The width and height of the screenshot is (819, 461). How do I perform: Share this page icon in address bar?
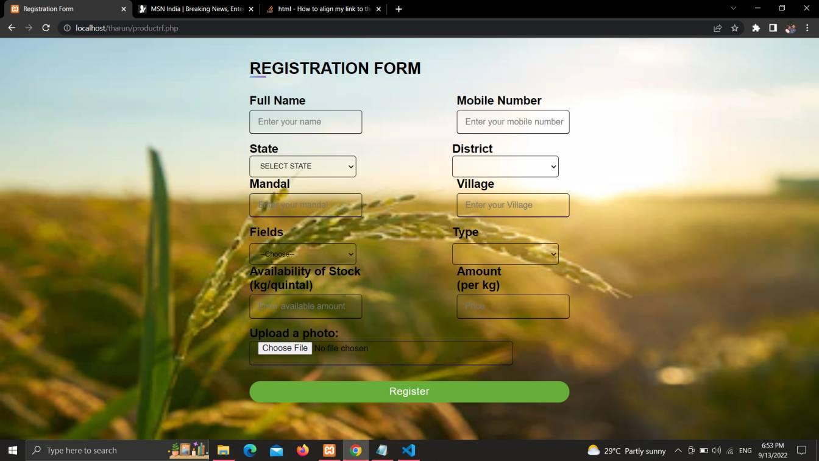coord(717,28)
